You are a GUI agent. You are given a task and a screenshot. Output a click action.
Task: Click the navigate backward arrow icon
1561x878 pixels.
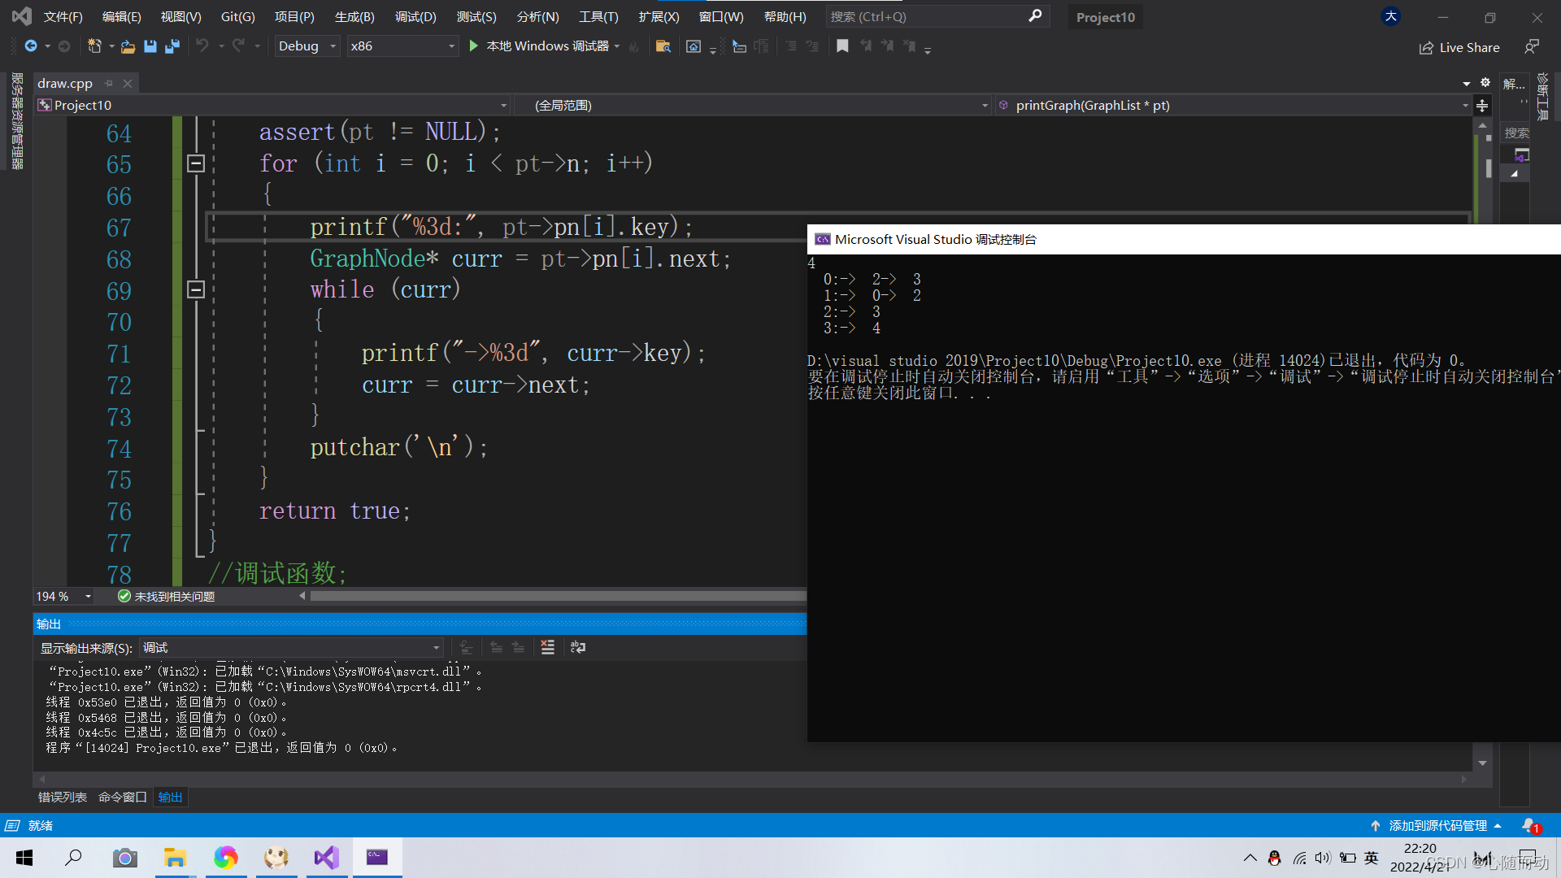31,46
